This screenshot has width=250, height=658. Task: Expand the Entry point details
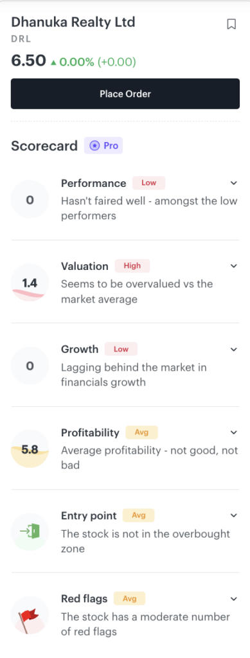(x=234, y=515)
